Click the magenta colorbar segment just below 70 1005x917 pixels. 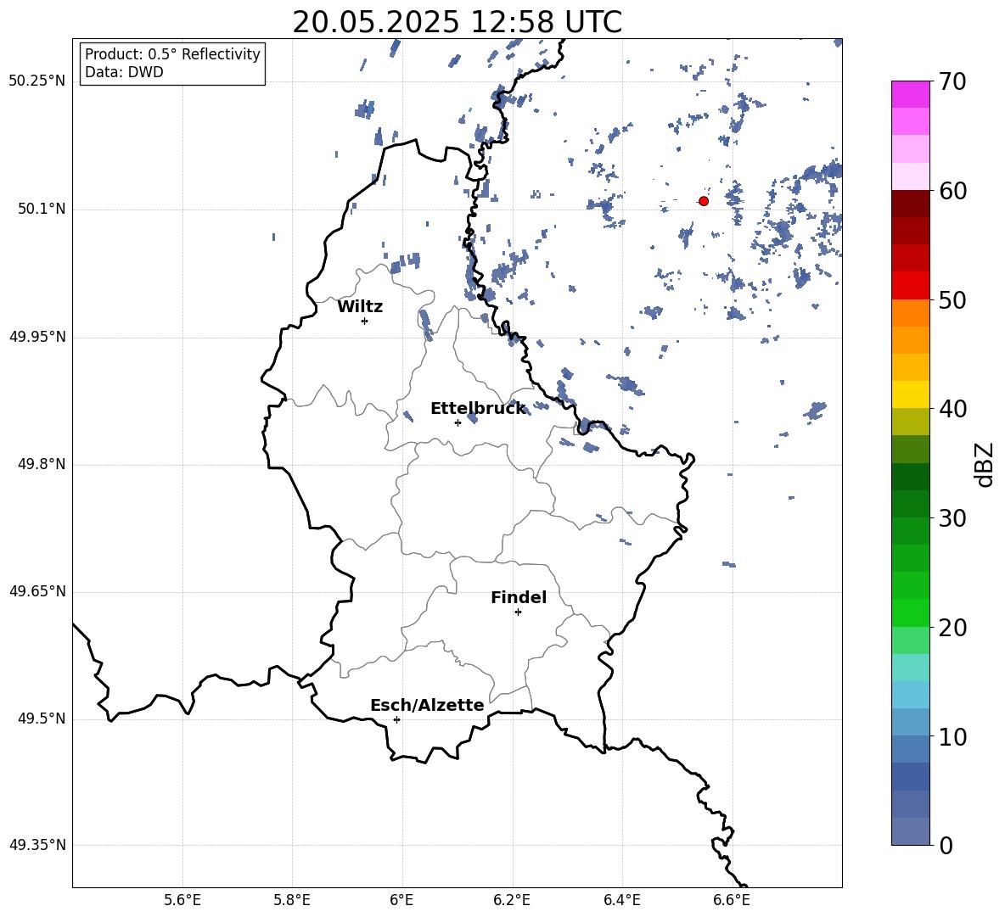(x=911, y=94)
